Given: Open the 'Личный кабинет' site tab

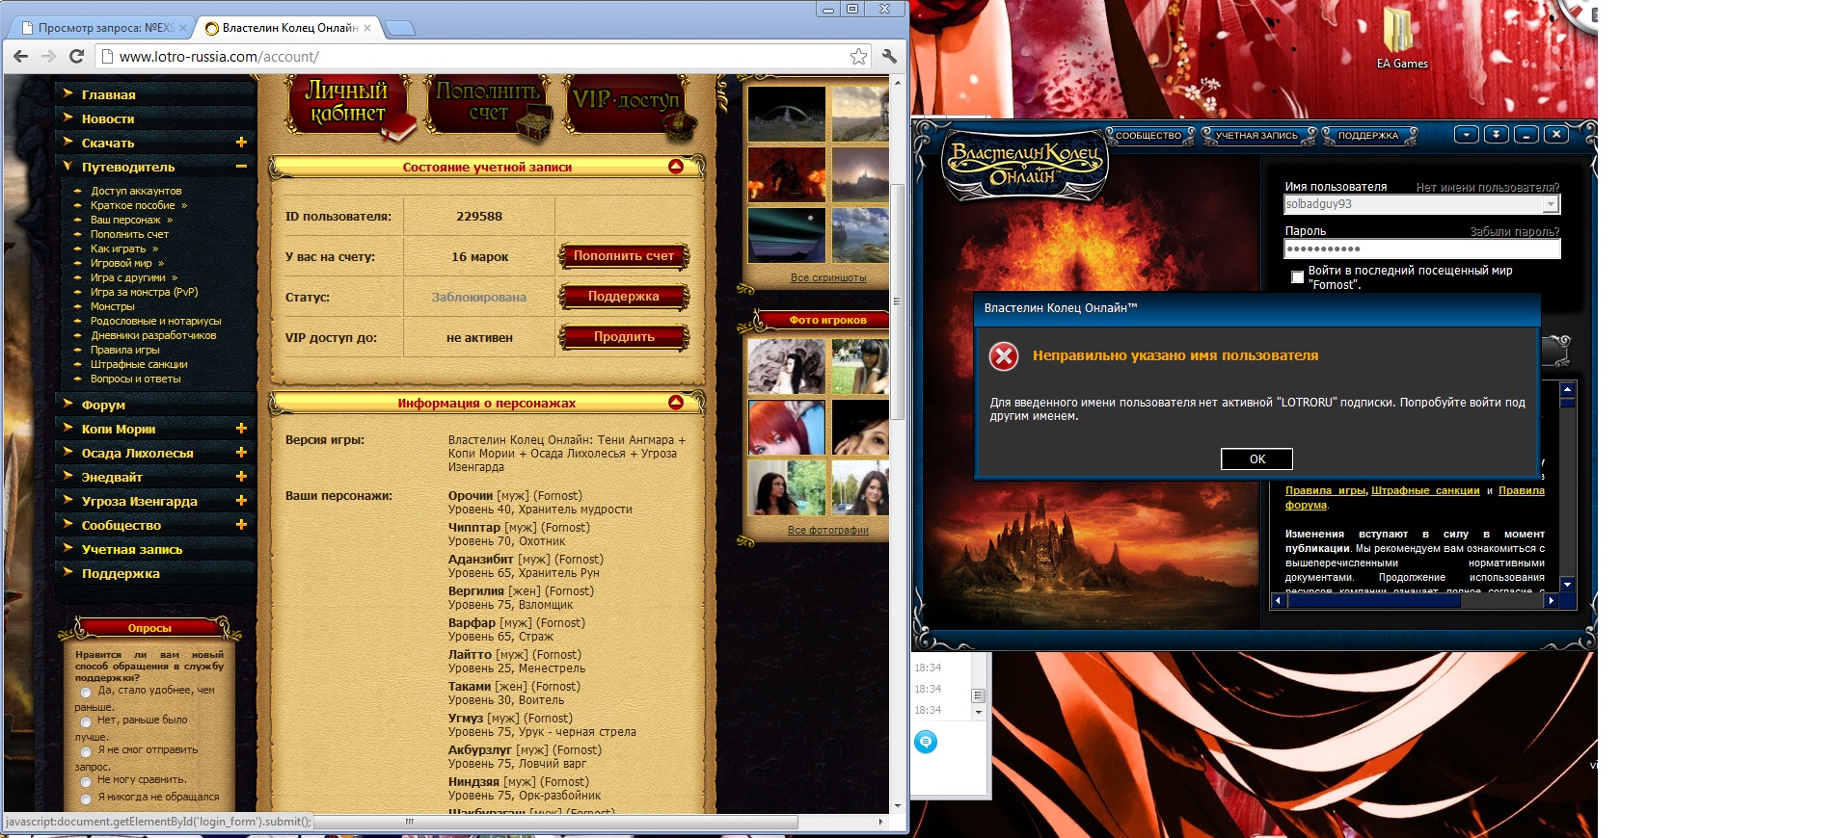Looking at the screenshot, I should click(x=349, y=106).
